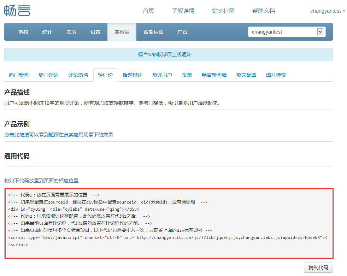Open the site selector dropdown showing changyantest

(x=286, y=32)
